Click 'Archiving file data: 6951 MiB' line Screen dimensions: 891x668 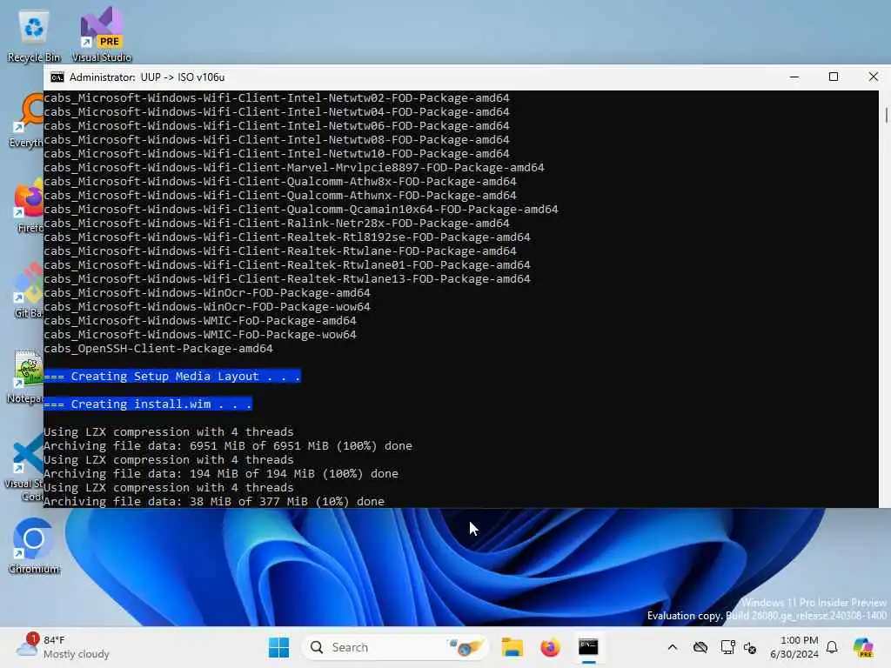[x=227, y=446]
